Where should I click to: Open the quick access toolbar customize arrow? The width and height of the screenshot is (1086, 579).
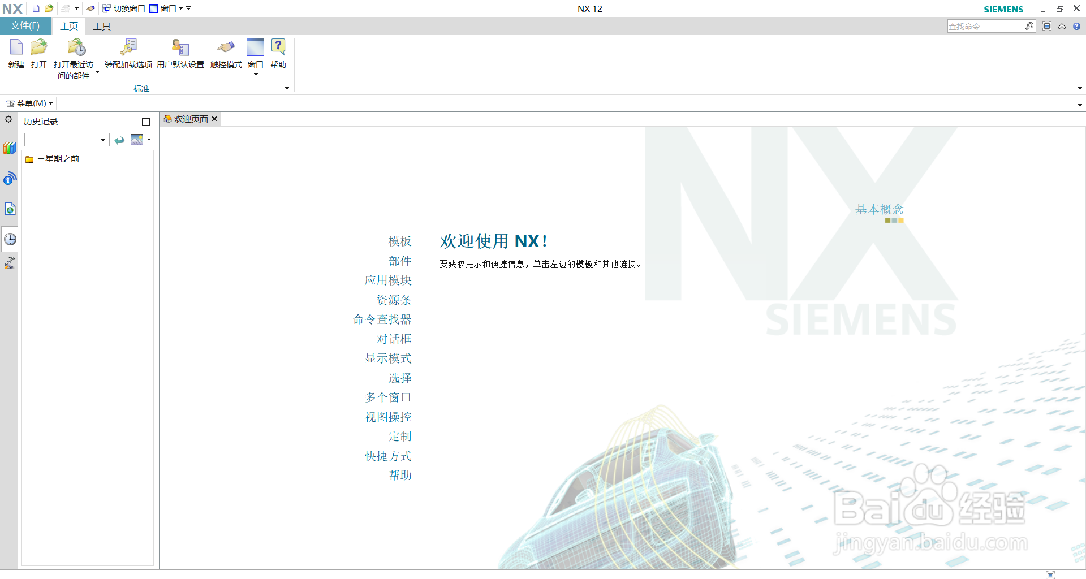point(189,8)
